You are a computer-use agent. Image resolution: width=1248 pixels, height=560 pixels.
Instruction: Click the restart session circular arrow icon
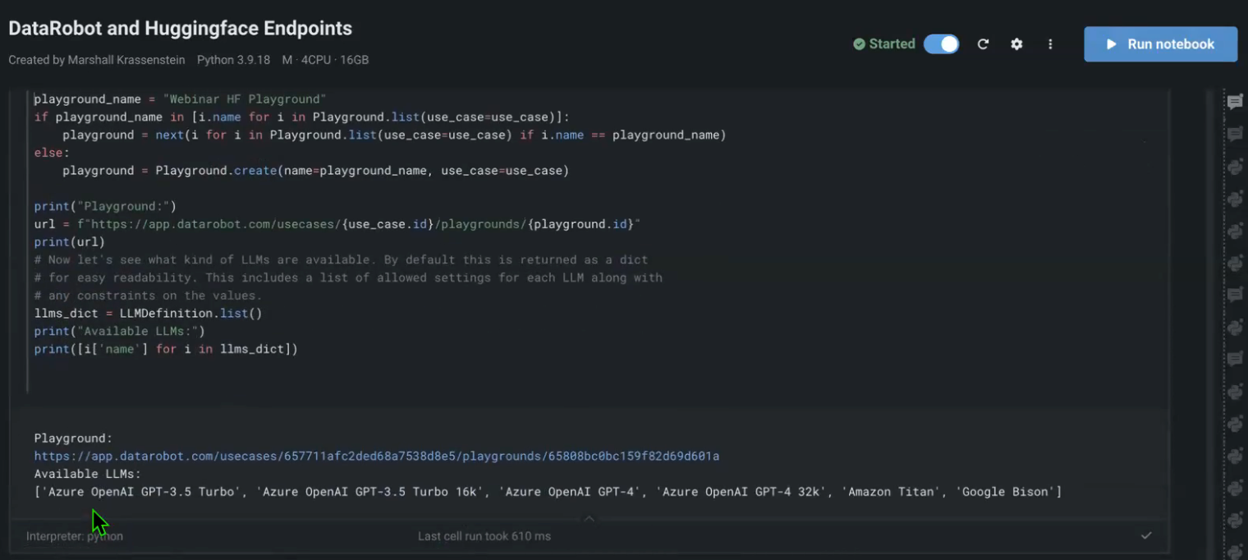[x=983, y=44]
